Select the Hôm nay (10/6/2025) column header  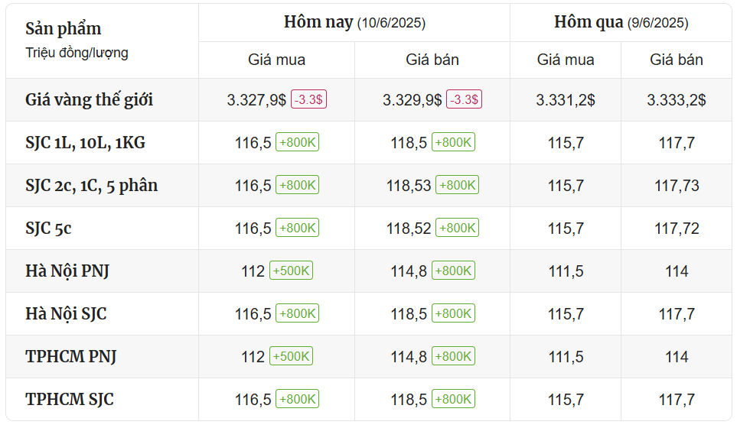[x=354, y=22]
